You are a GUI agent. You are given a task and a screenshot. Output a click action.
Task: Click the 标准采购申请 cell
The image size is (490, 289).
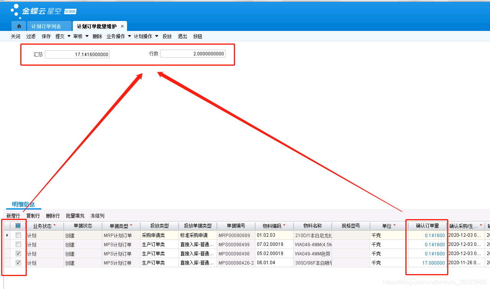point(198,236)
